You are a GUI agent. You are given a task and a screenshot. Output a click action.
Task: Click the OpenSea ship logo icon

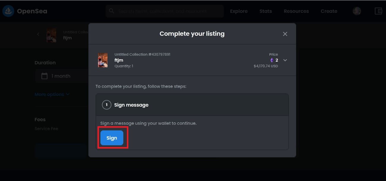coord(8,11)
